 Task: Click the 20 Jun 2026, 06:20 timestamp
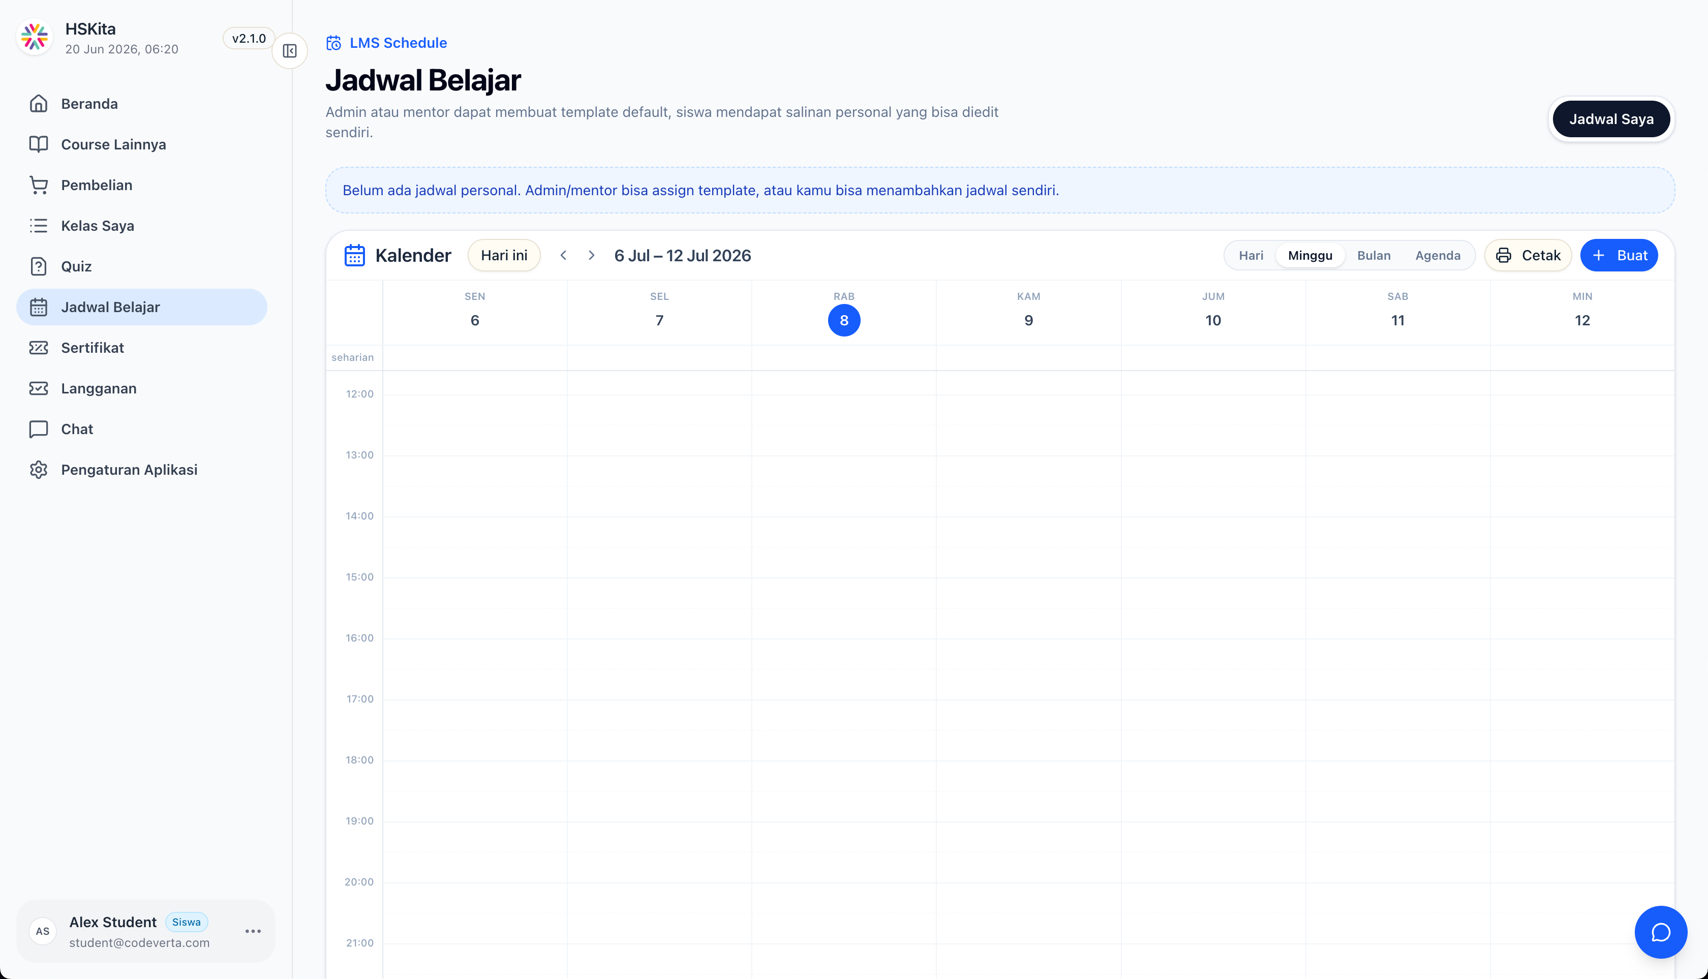[121, 49]
